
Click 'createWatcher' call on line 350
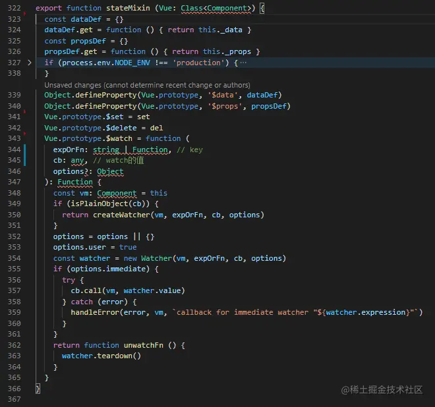(x=121, y=215)
